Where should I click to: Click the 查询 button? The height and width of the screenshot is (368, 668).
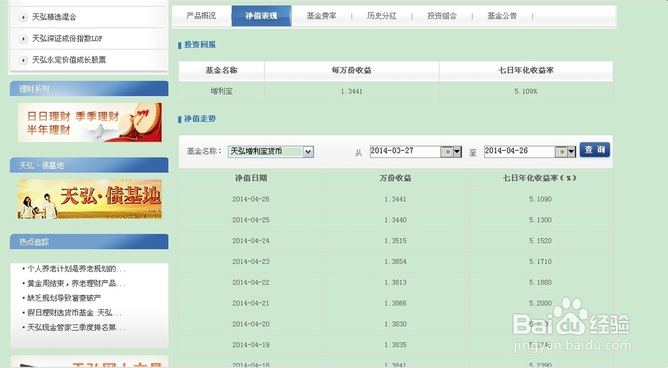coord(595,149)
